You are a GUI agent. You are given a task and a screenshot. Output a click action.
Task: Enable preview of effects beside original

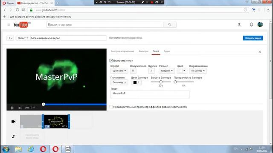click(111, 107)
